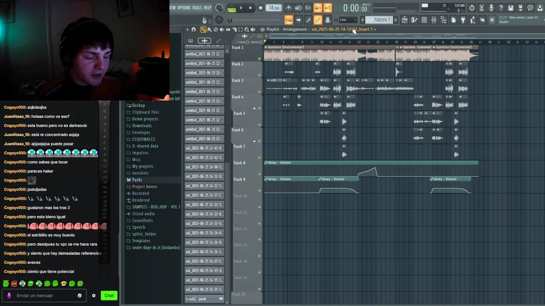Open the Playlist view
545x306 pixels.
coord(404,20)
